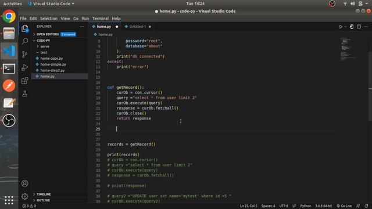
Task: Open Files manager from the dock
Action: (x=9, y=34)
